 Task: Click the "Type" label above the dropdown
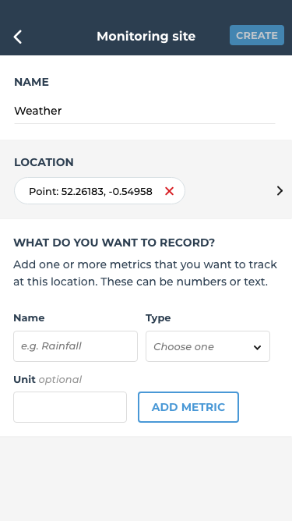click(x=158, y=318)
